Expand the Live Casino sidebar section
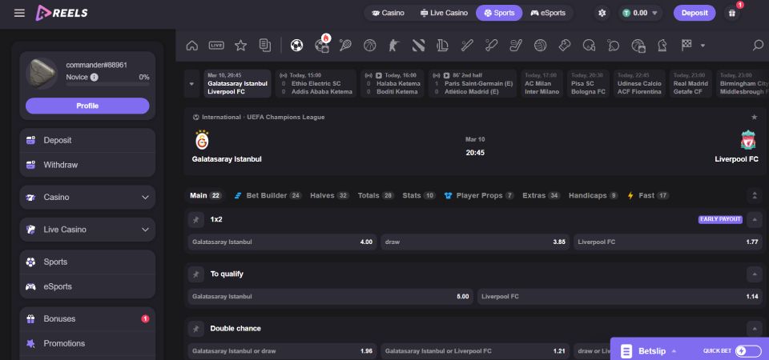The width and height of the screenshot is (769, 360). (x=87, y=230)
